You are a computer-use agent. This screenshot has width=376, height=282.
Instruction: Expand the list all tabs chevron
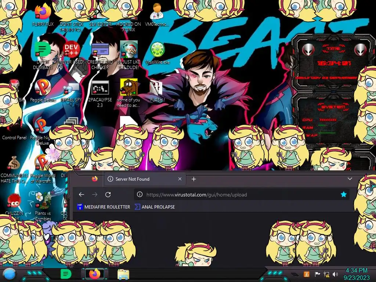pos(350,179)
